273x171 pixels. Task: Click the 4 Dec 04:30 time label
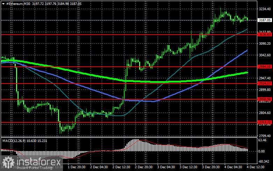point(233,167)
